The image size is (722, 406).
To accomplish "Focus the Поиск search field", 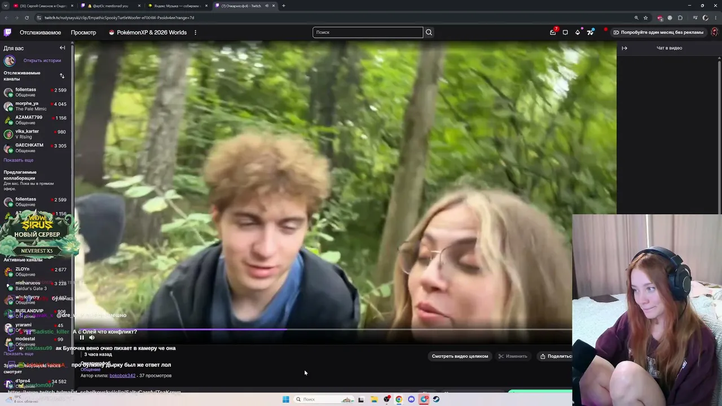I will pos(368,32).
